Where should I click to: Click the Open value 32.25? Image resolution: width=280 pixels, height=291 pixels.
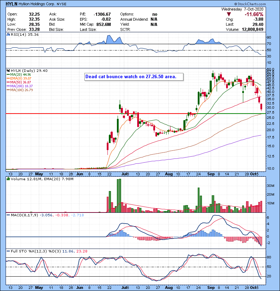coord(34,14)
